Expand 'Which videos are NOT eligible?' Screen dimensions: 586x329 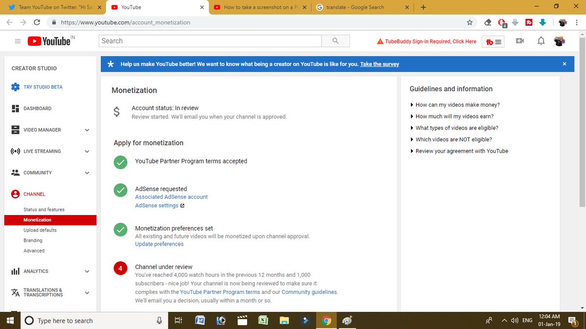coord(451,139)
